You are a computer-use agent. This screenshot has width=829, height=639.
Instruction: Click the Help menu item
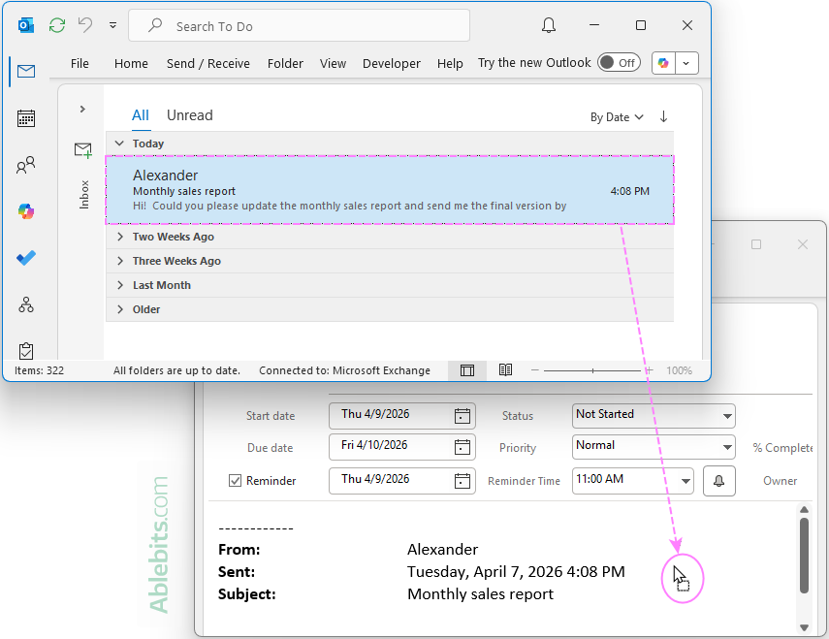450,63
